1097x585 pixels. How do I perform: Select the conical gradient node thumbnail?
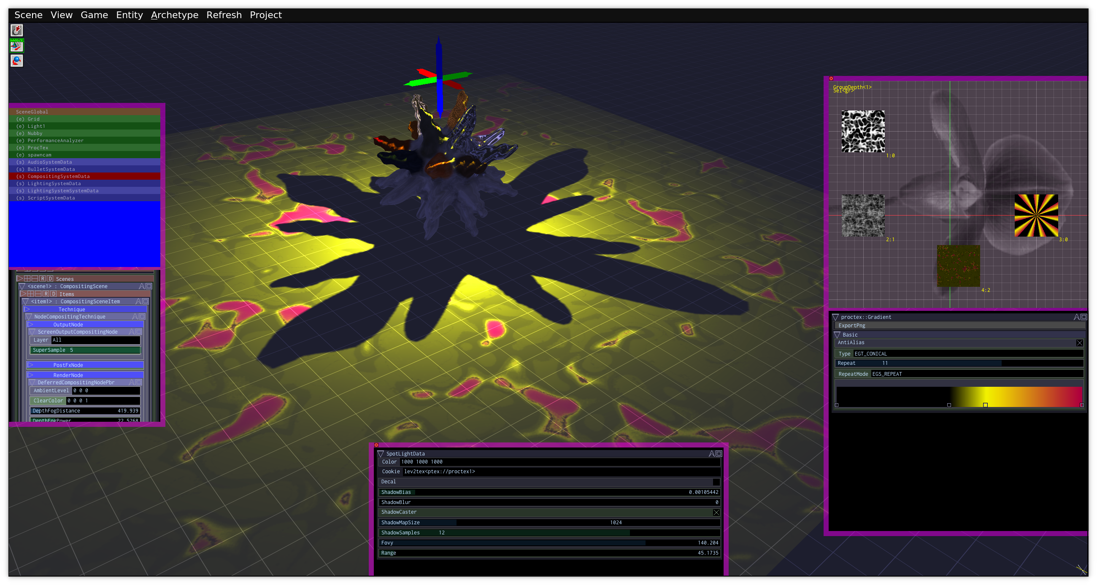[x=1036, y=216]
